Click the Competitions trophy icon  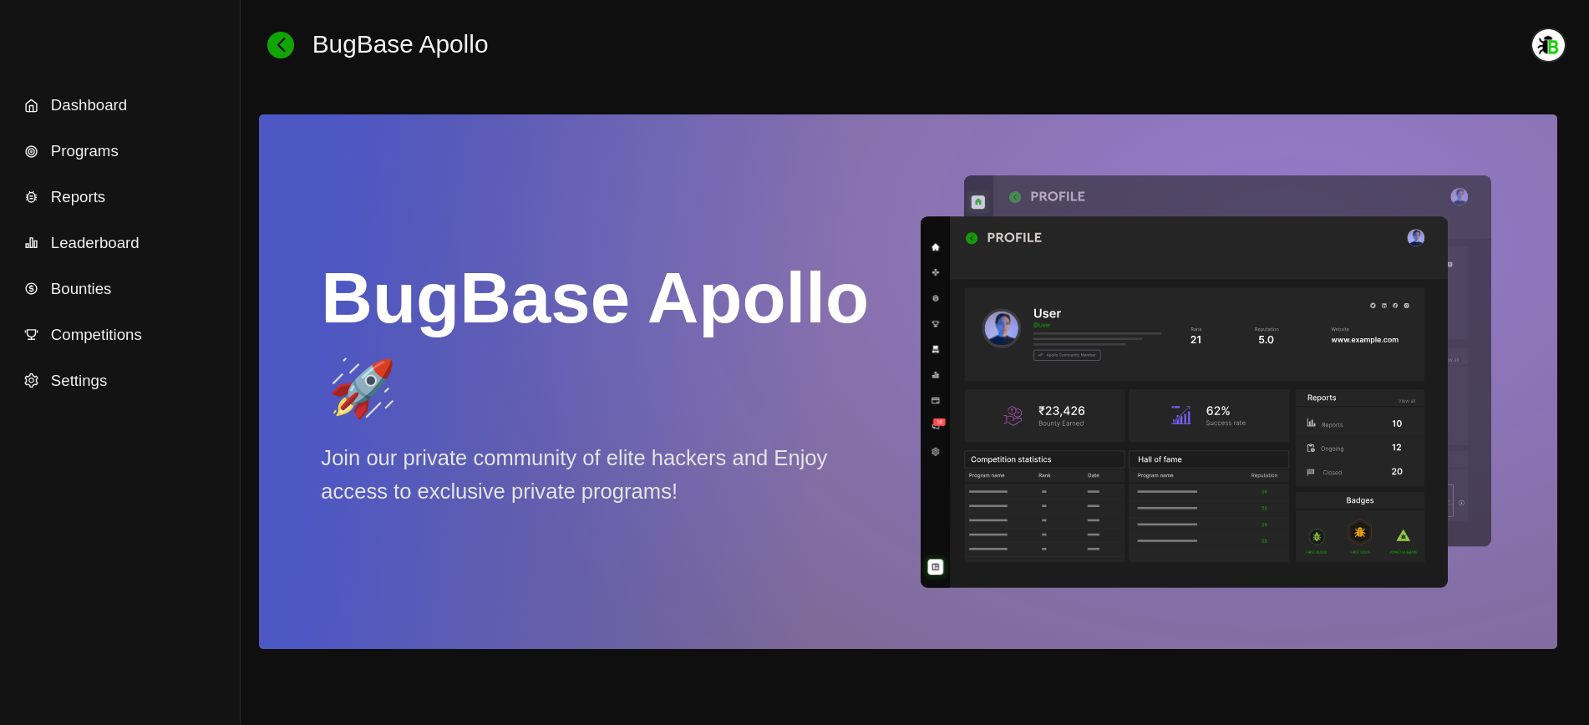(31, 335)
